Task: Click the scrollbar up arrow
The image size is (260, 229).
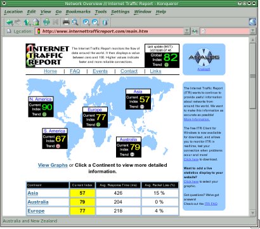Action: pyautogui.click(x=252, y=40)
